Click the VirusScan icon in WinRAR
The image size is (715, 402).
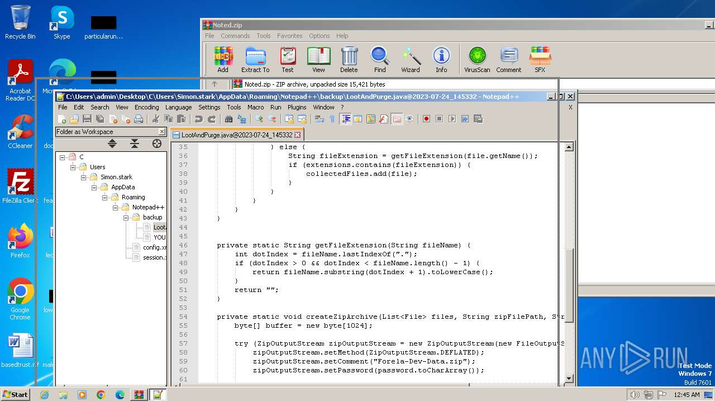pos(477,60)
